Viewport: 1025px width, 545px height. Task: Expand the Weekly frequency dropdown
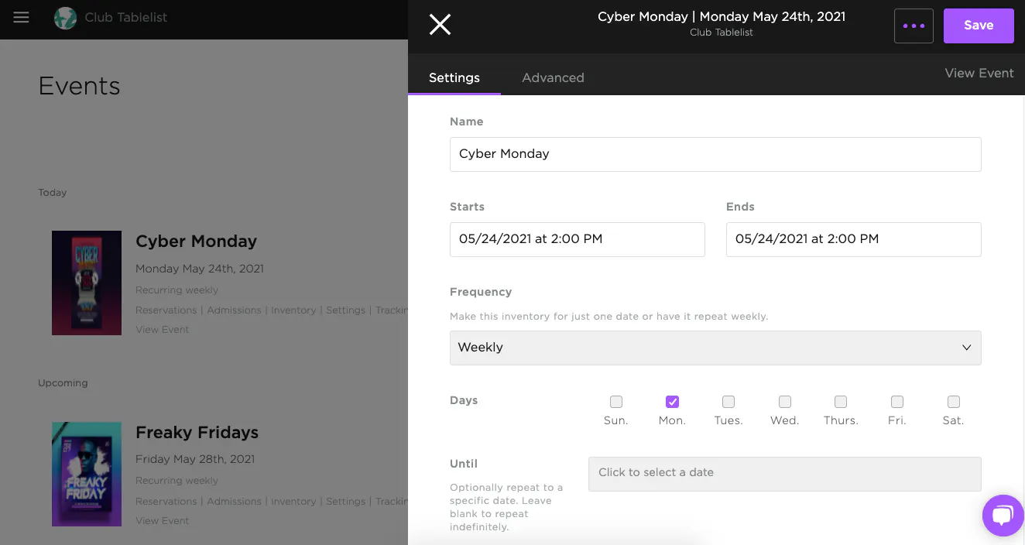click(x=715, y=348)
